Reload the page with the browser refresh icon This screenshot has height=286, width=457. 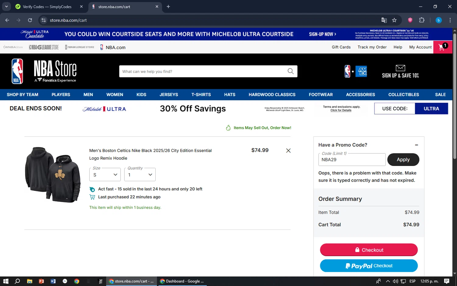click(30, 20)
